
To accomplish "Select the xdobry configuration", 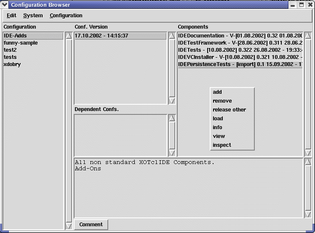I will click(12, 64).
